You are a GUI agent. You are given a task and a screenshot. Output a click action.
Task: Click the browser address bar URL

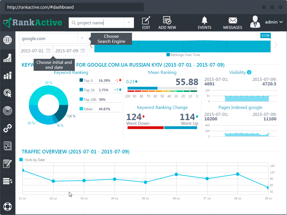74,7
